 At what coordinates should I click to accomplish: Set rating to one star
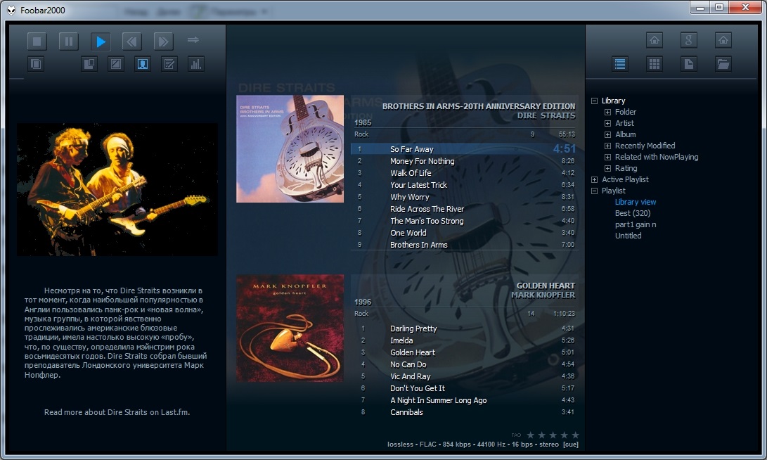tap(531, 435)
